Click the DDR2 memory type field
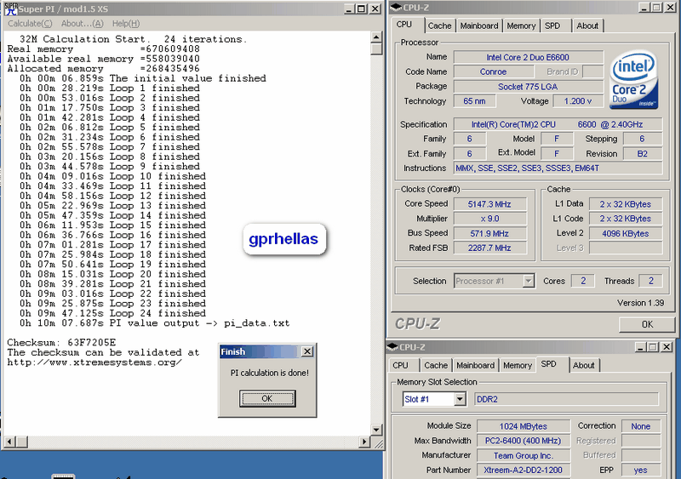 pos(566,399)
